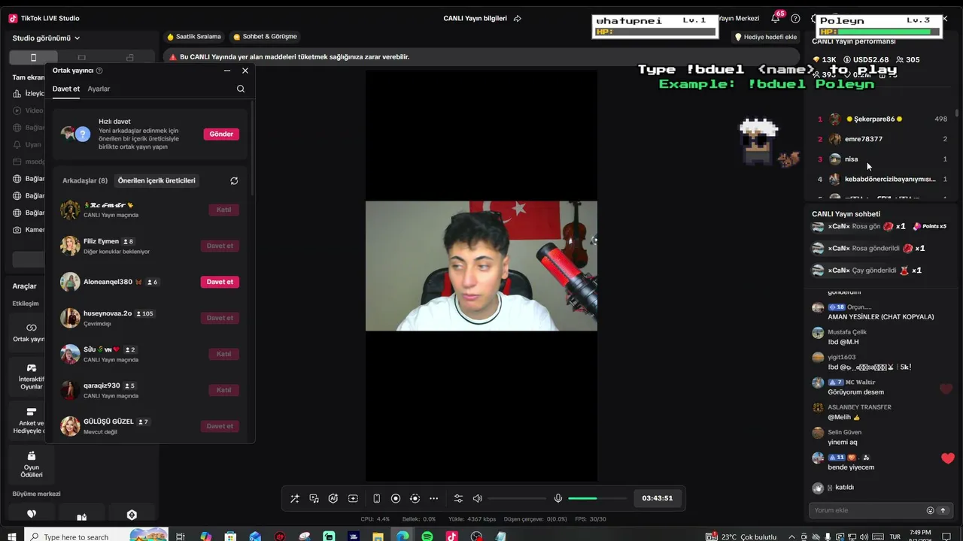
Task: Open emoji picker in comment box
Action: (x=930, y=510)
